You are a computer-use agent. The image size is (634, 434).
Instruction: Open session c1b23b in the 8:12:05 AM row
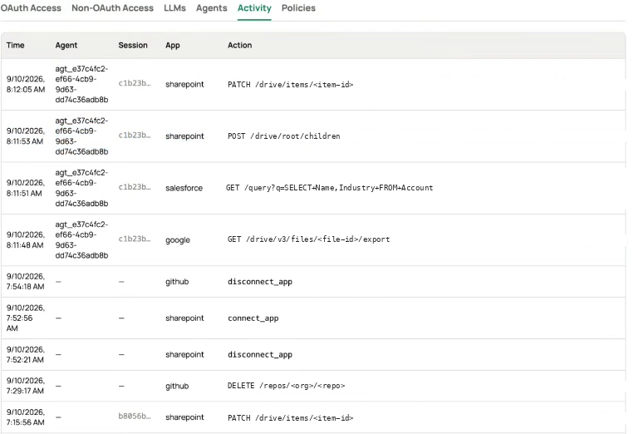coord(135,83)
